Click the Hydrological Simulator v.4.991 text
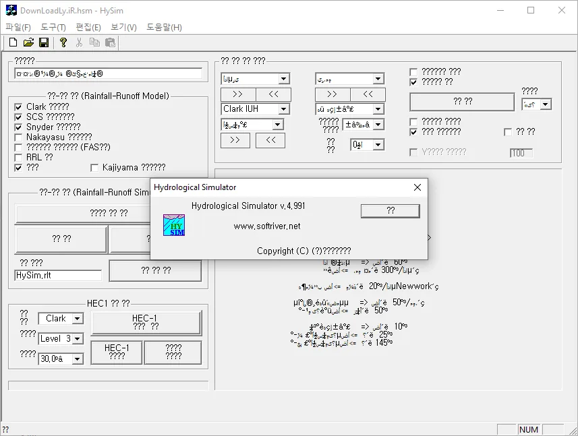578x436 pixels. 248,206
